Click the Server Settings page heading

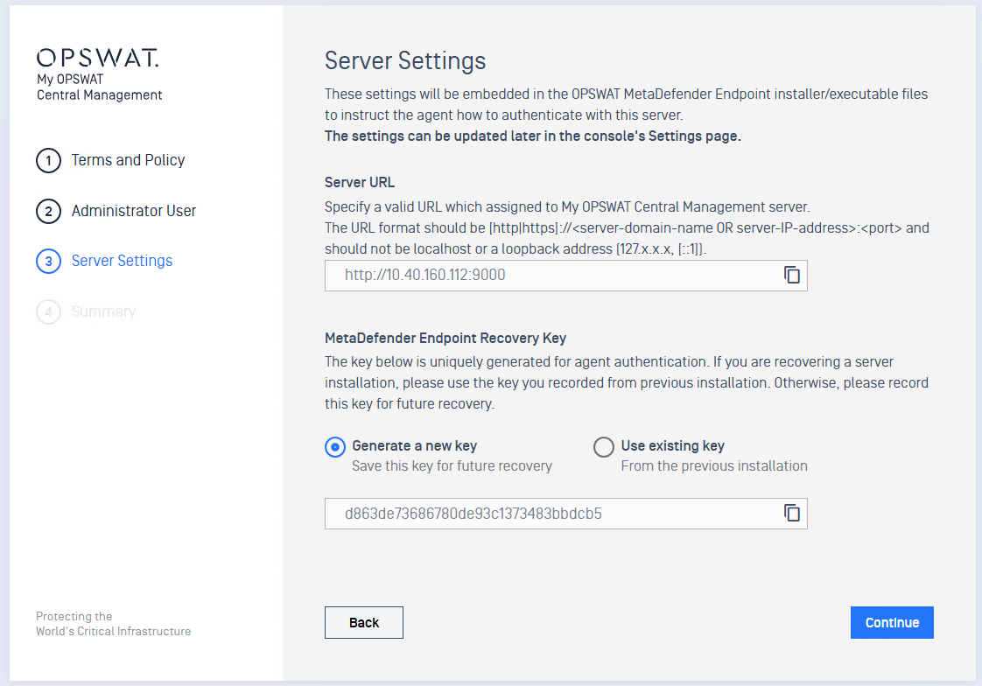tap(405, 60)
